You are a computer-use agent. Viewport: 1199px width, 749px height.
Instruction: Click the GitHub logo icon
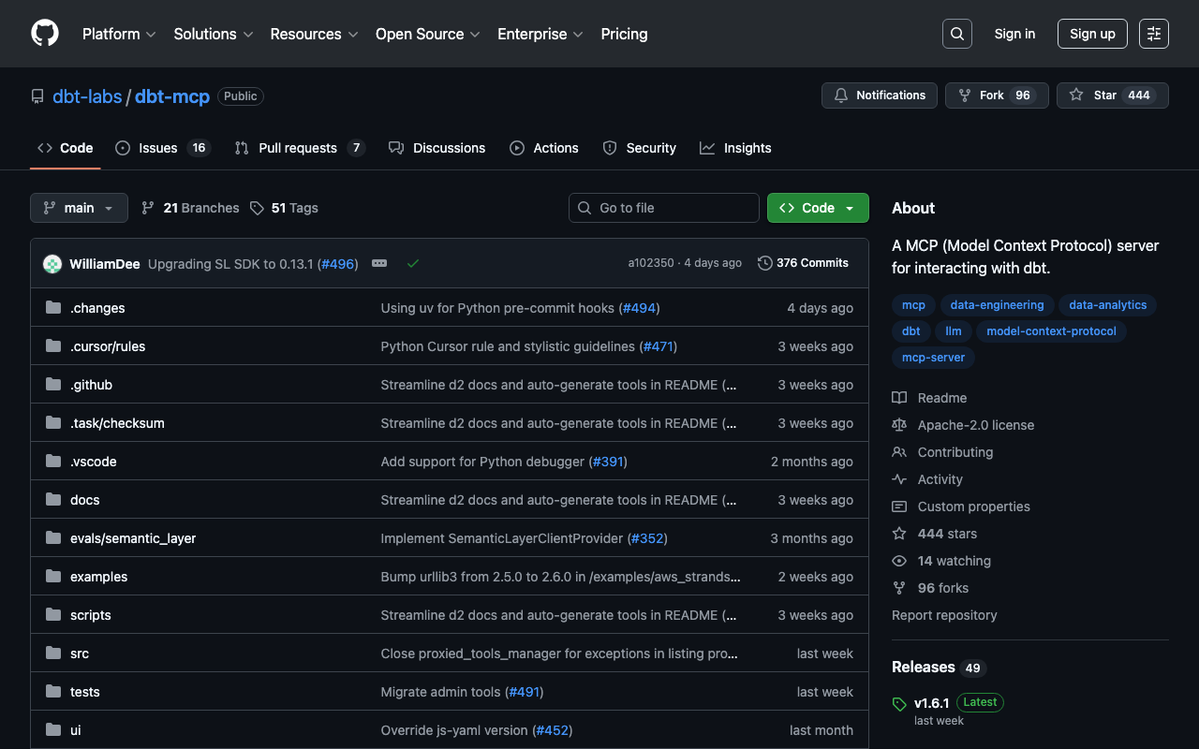[45, 34]
